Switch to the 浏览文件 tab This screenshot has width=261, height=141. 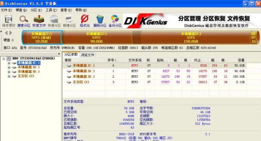coord(88,55)
